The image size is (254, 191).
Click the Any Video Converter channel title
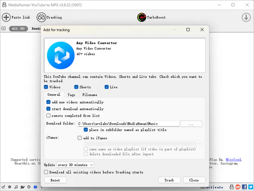96,43
